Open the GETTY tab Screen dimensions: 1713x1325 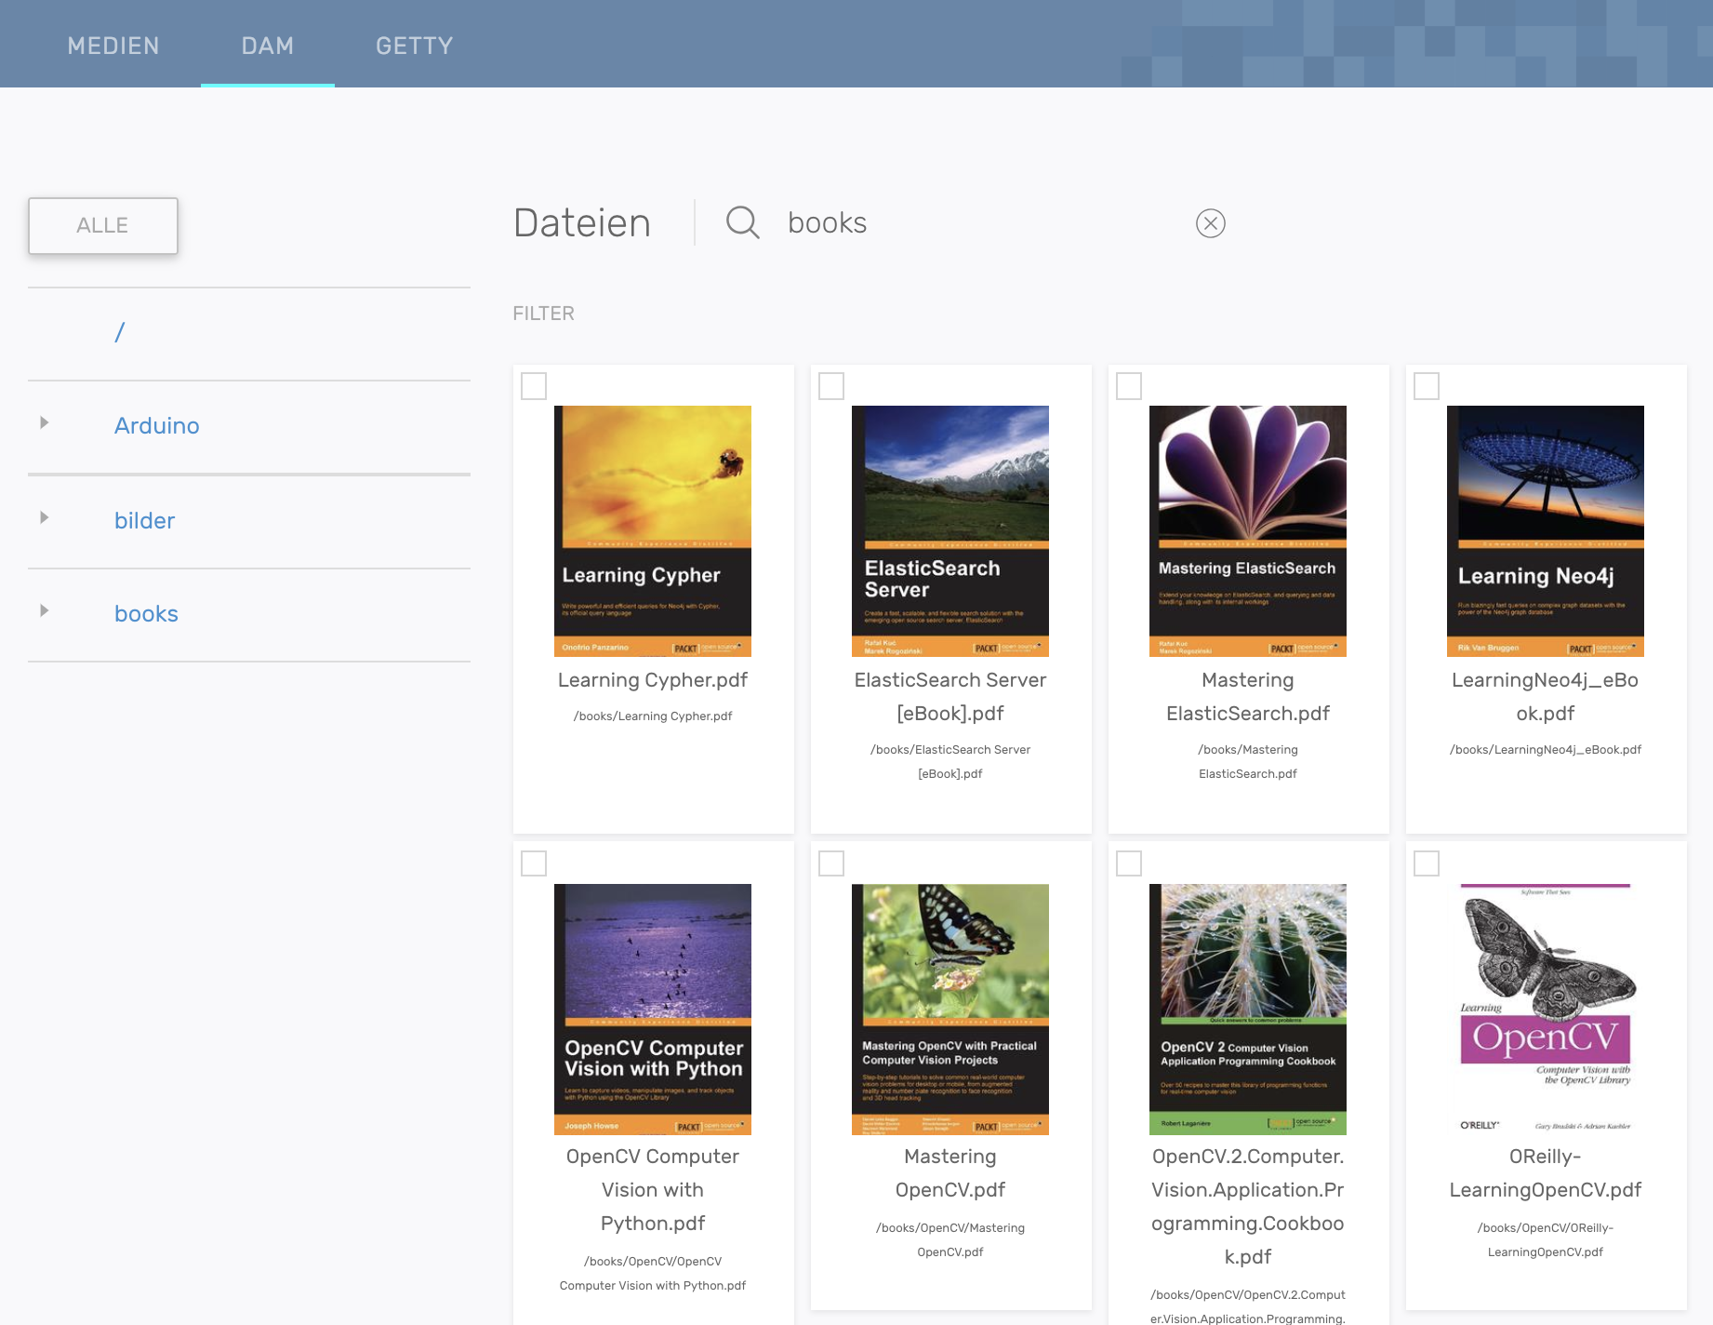pos(414,46)
